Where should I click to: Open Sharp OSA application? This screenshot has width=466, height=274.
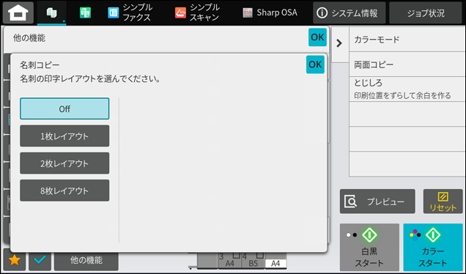click(x=270, y=12)
